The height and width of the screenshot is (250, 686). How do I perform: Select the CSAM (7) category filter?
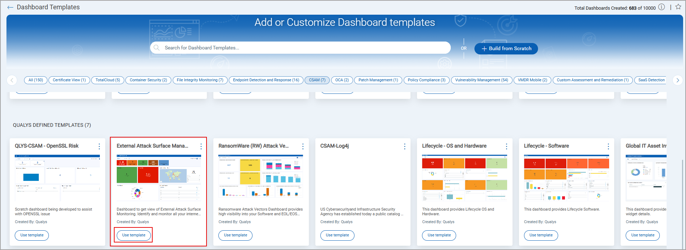click(x=317, y=80)
